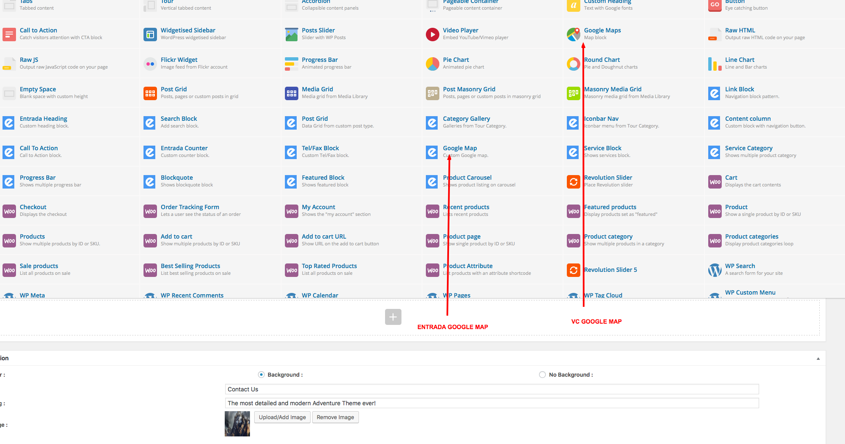Add the Entrada Counter element
Viewport: 845px width, 444px height.
210,152
